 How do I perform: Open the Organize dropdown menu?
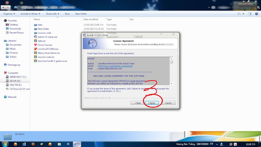click(9, 14)
